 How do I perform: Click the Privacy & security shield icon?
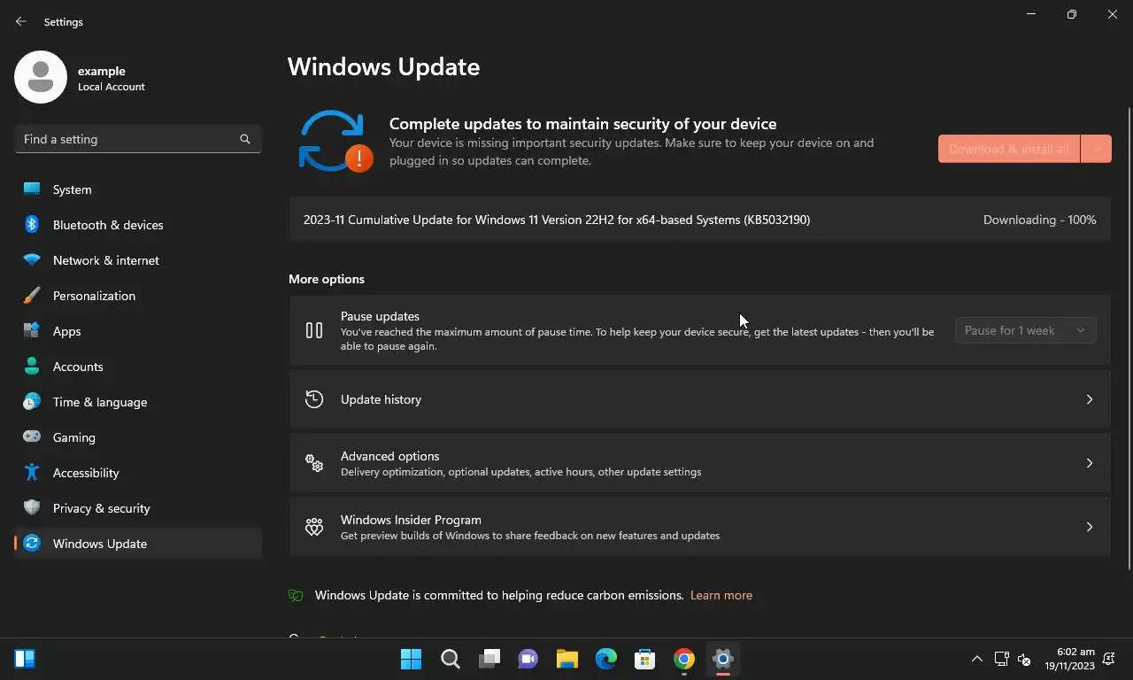coord(32,508)
